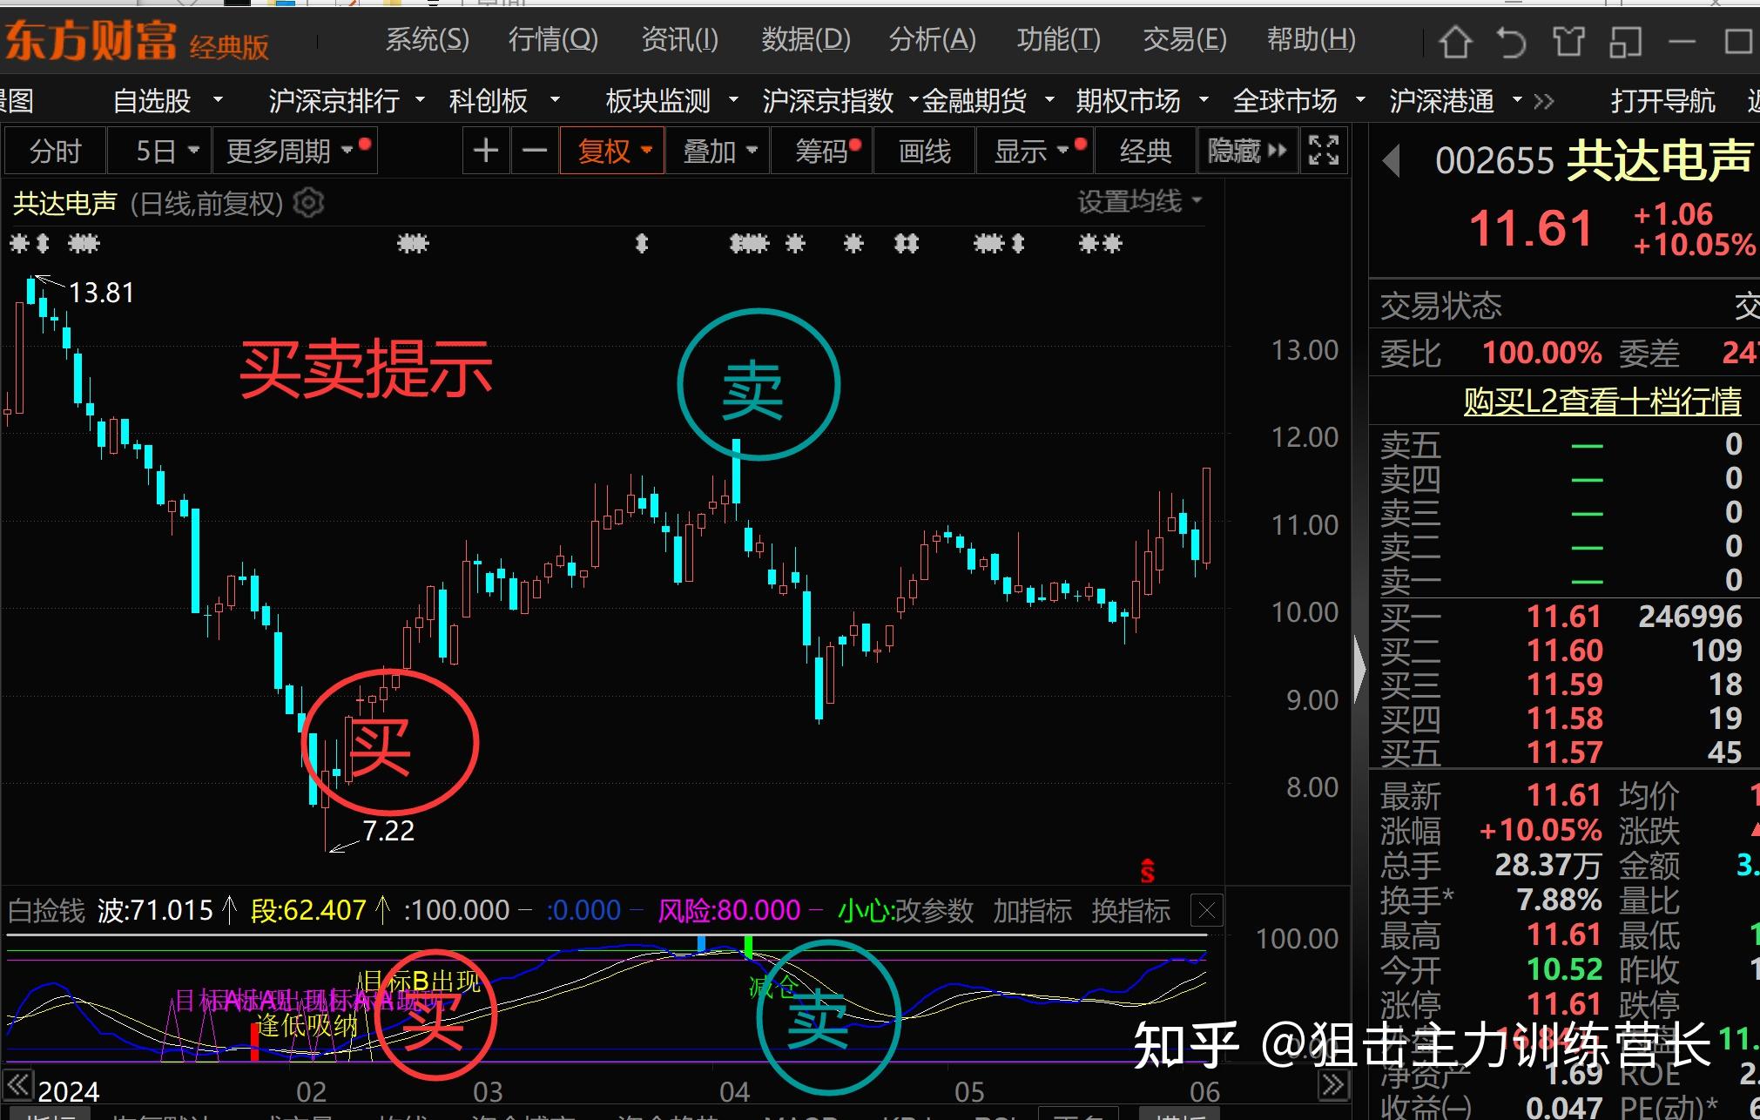Click 今开 10.52 value
The width and height of the screenshot is (1760, 1120).
[1565, 969]
